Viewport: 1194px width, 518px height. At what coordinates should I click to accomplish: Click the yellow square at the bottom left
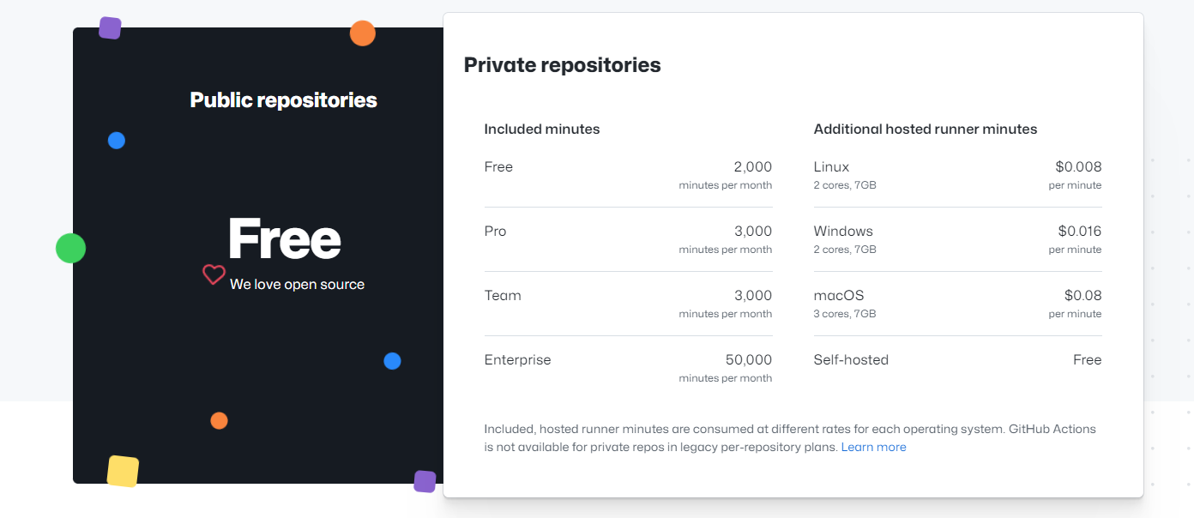click(124, 471)
